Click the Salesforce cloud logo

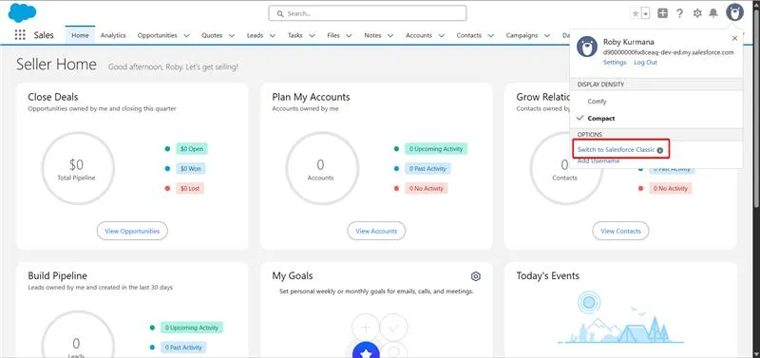pyautogui.click(x=22, y=12)
